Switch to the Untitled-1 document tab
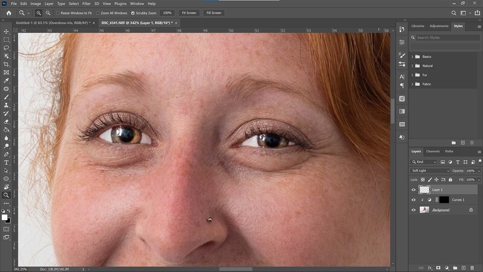This screenshot has height=272, width=483. pos(53,23)
